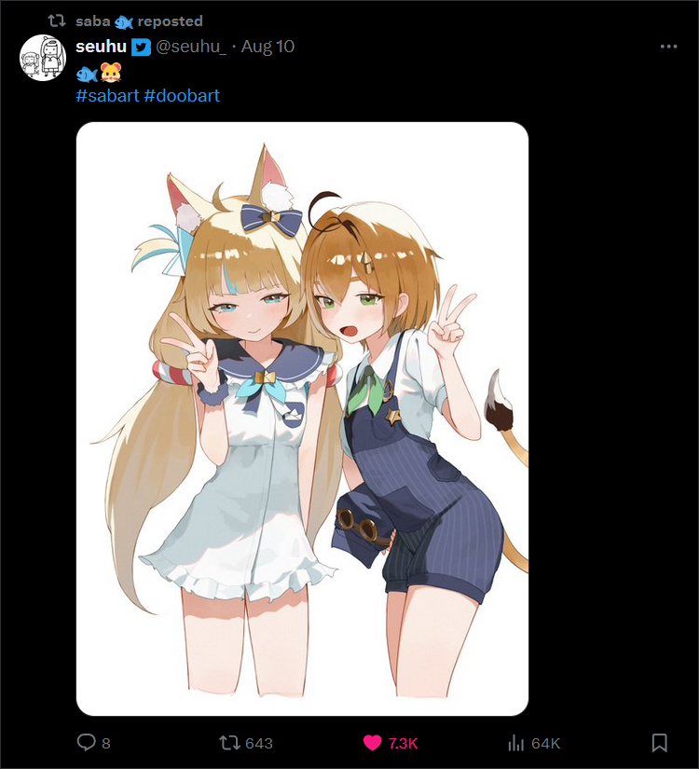Image resolution: width=699 pixels, height=769 pixels.
Task: Click the small repost icon above the post
Action: tap(57, 21)
